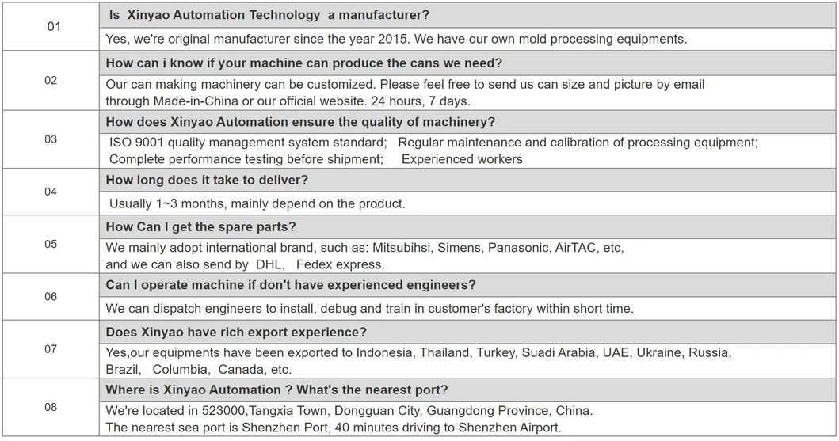Click the question about producing cans we need
Screen dimensions: 839x441
303,63
